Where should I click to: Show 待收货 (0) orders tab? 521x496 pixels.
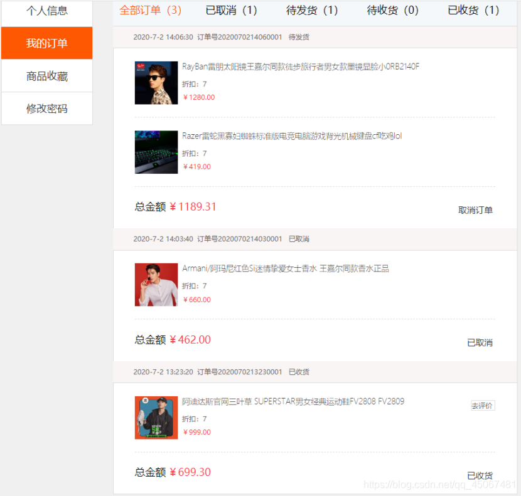(x=392, y=11)
